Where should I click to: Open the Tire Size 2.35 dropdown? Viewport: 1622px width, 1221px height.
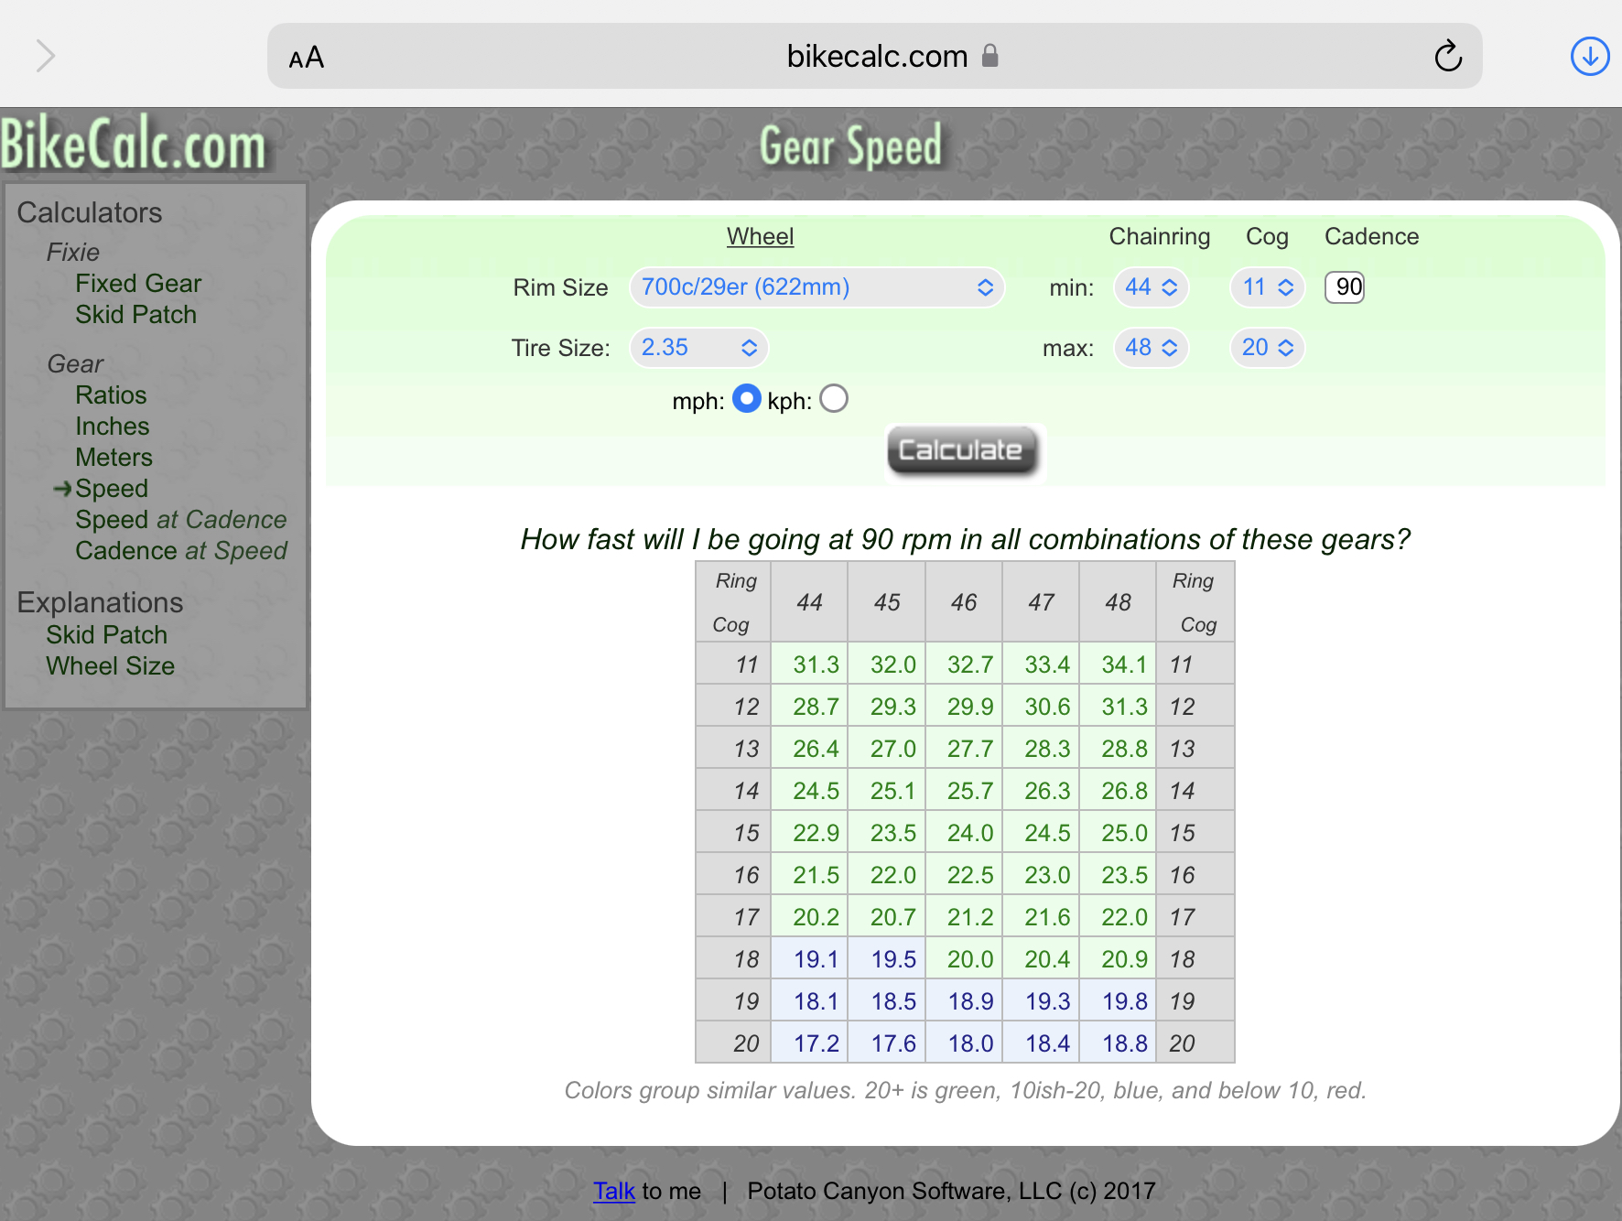(x=698, y=348)
